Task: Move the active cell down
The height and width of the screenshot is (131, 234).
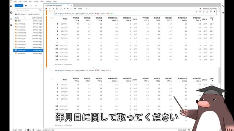Action: coord(204,12)
